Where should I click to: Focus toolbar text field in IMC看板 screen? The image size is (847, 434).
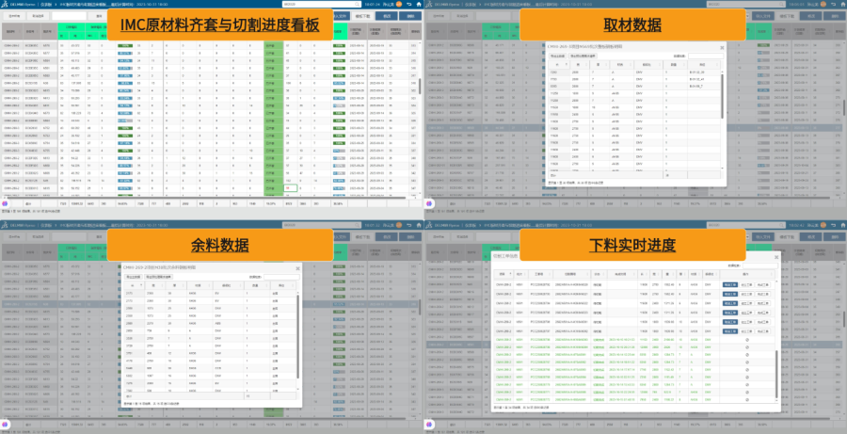coord(69,16)
